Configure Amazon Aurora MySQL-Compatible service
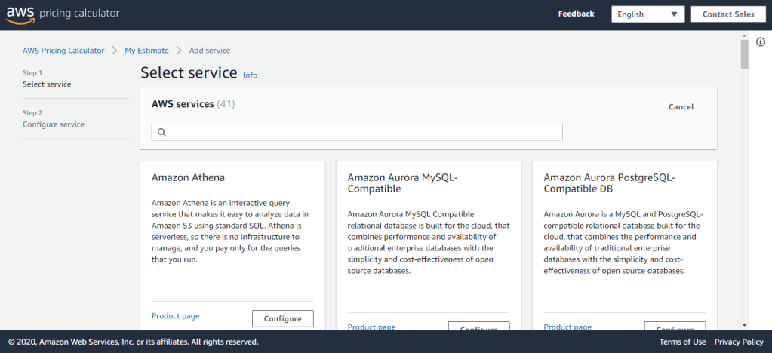 [478, 328]
